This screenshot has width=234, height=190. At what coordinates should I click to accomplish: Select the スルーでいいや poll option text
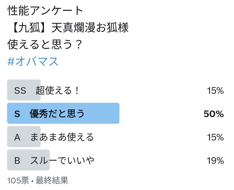click(62, 160)
